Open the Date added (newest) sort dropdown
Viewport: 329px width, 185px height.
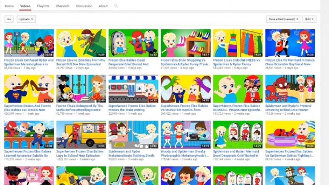[284, 19]
